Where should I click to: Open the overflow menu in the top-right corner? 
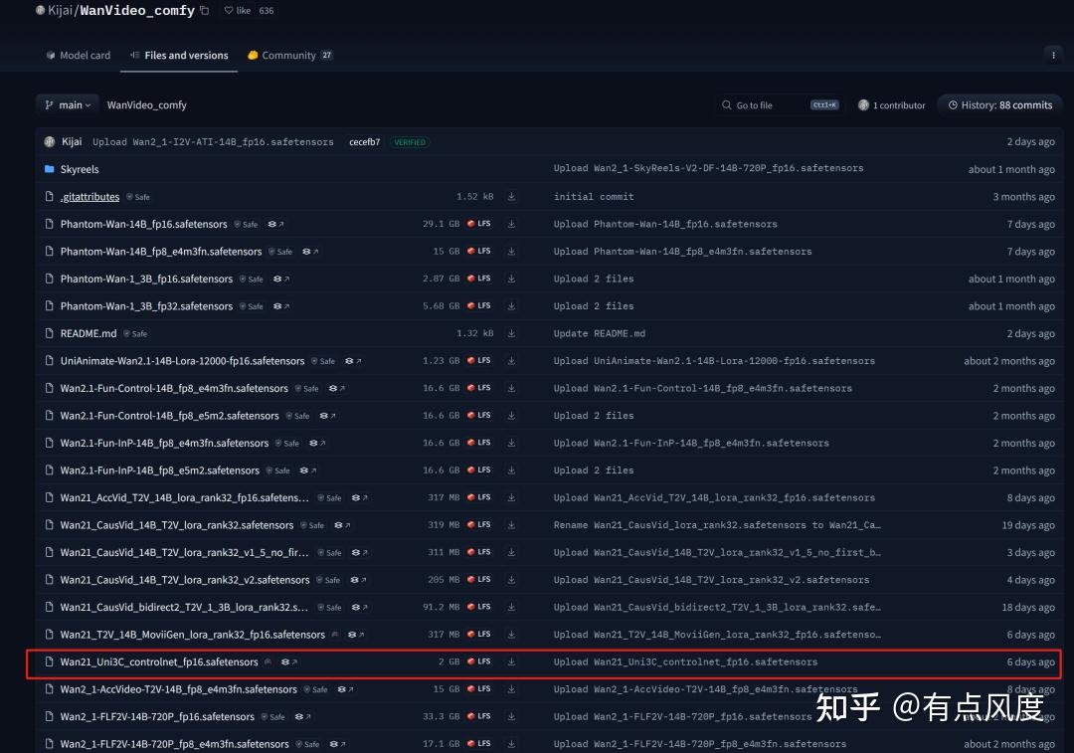pos(1053,53)
